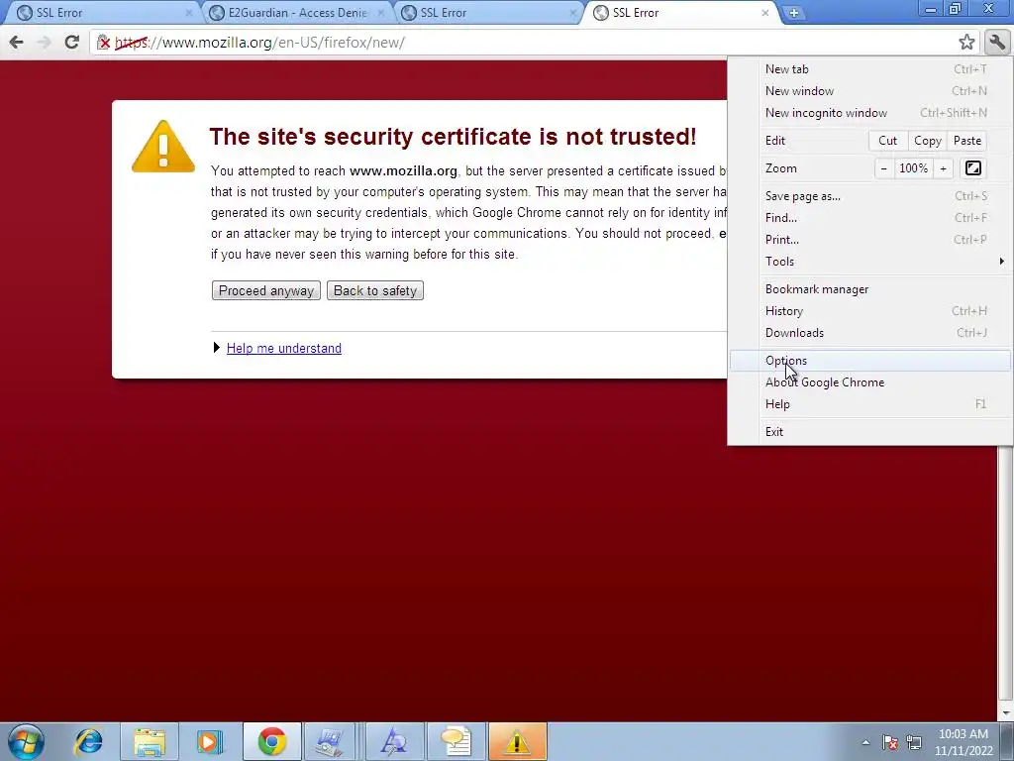Click the network status tray icon
The height and width of the screenshot is (761, 1014).
[x=914, y=742]
